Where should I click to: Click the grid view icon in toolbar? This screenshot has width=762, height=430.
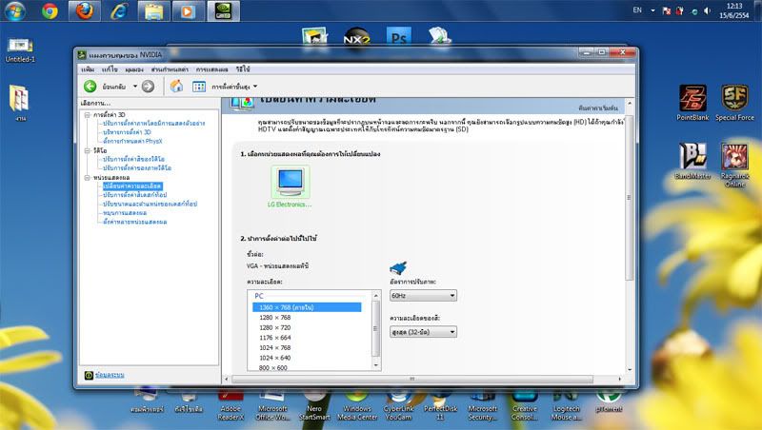tap(199, 87)
